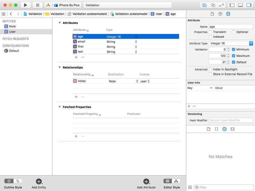
Task: Open inverse popup showing user
Action: [x=145, y=81]
